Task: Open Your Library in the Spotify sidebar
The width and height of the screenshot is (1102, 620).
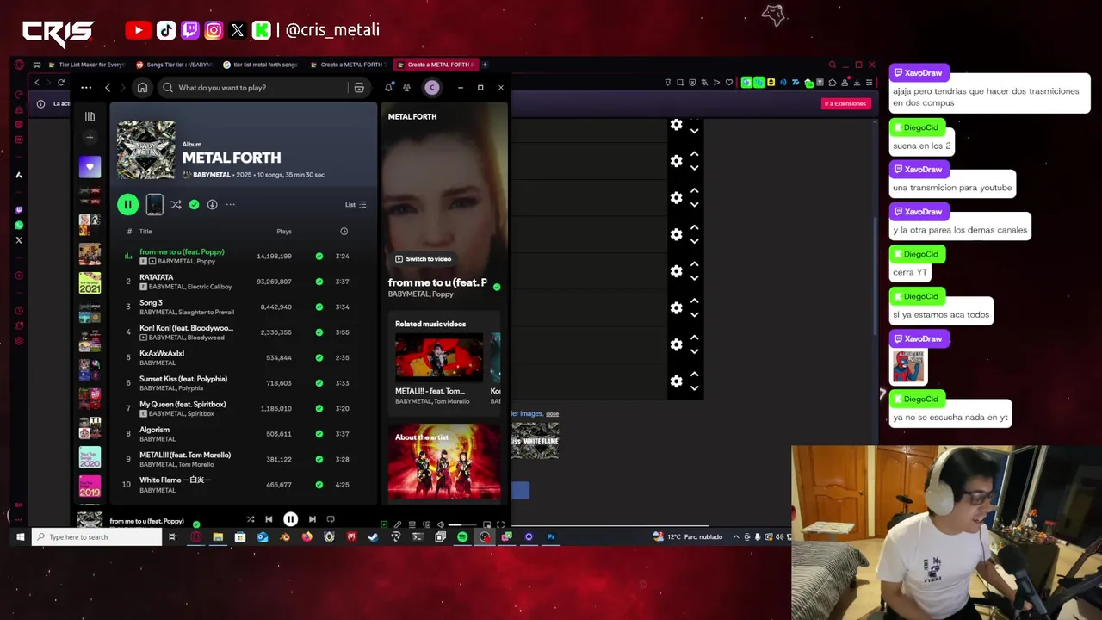Action: pyautogui.click(x=90, y=116)
